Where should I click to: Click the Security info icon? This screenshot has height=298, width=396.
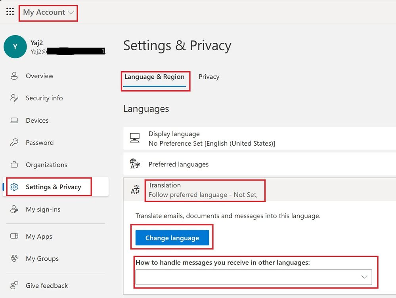(x=14, y=98)
